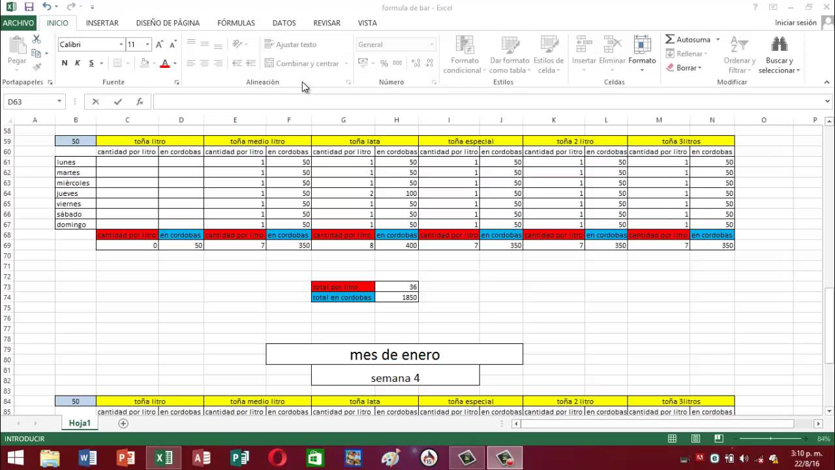Click the vertical scrollbar thumb
The width and height of the screenshot is (835, 470).
point(830,324)
